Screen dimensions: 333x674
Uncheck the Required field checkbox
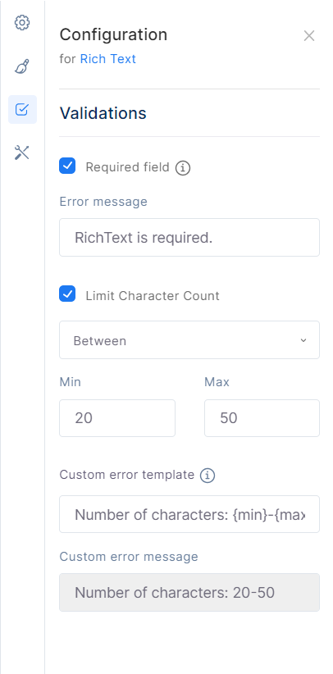pyautogui.click(x=67, y=166)
